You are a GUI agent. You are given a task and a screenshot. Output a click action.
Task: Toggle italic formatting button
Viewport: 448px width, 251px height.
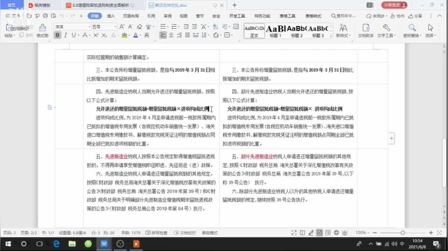(x=65, y=35)
